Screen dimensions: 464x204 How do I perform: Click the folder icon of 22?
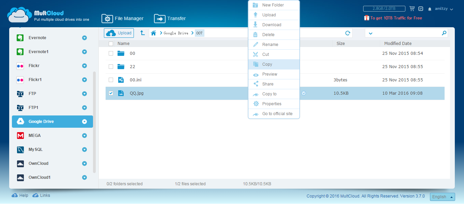121,67
